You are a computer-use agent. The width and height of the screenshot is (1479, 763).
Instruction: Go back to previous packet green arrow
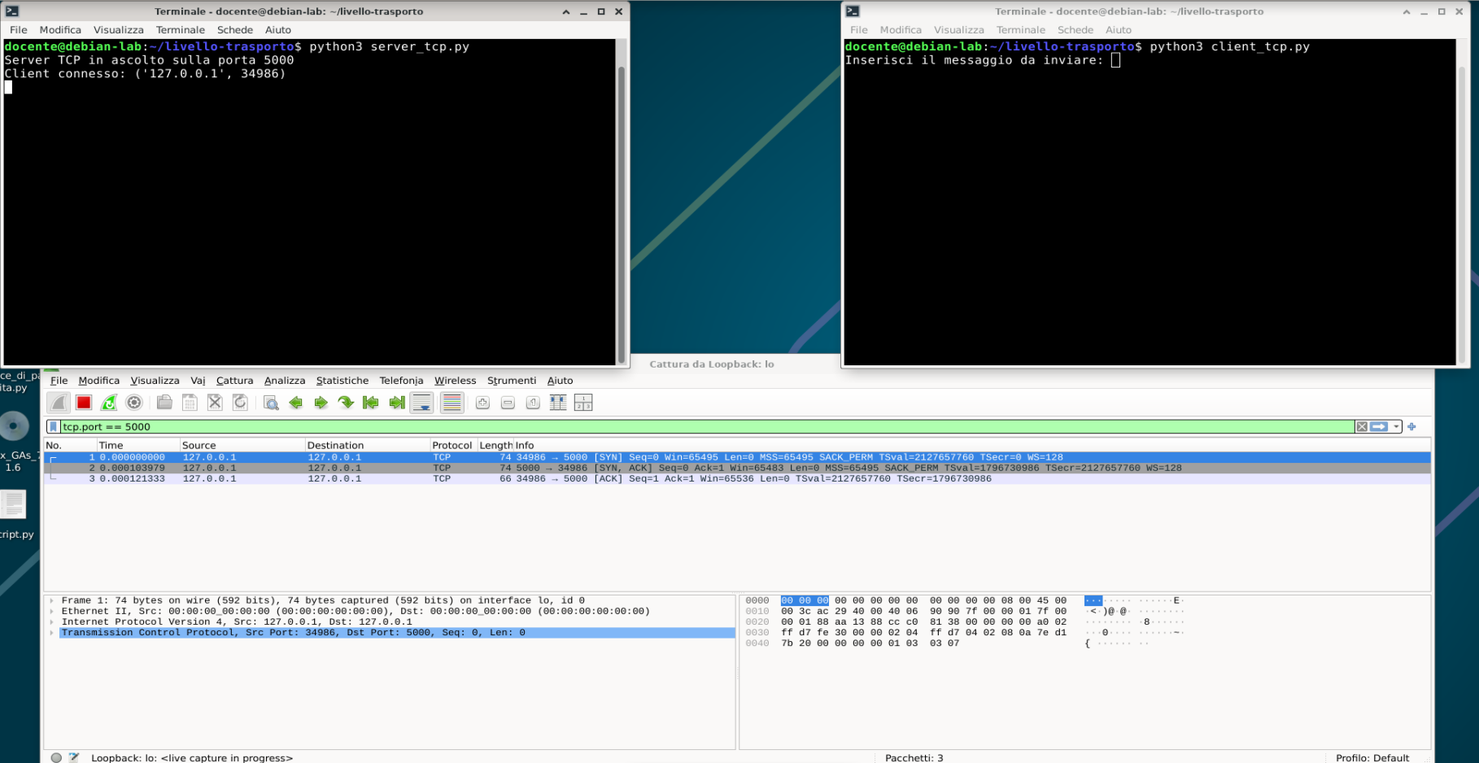point(296,403)
